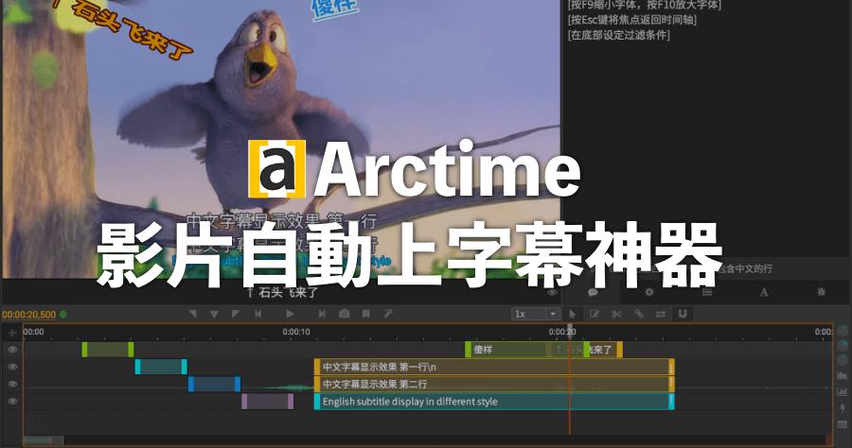
Task: Click the waveform display icon
Action: pyautogui.click(x=843, y=375)
